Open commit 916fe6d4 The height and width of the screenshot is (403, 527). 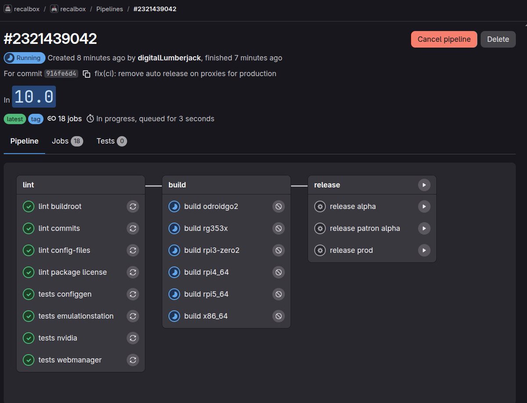[x=61, y=74]
